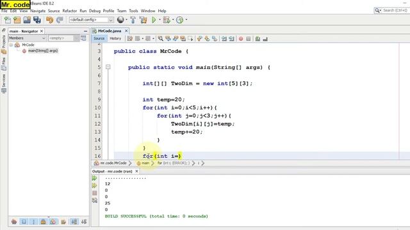
Task: Toggle Show Static Members filter in Navigator
Action: click(33, 222)
